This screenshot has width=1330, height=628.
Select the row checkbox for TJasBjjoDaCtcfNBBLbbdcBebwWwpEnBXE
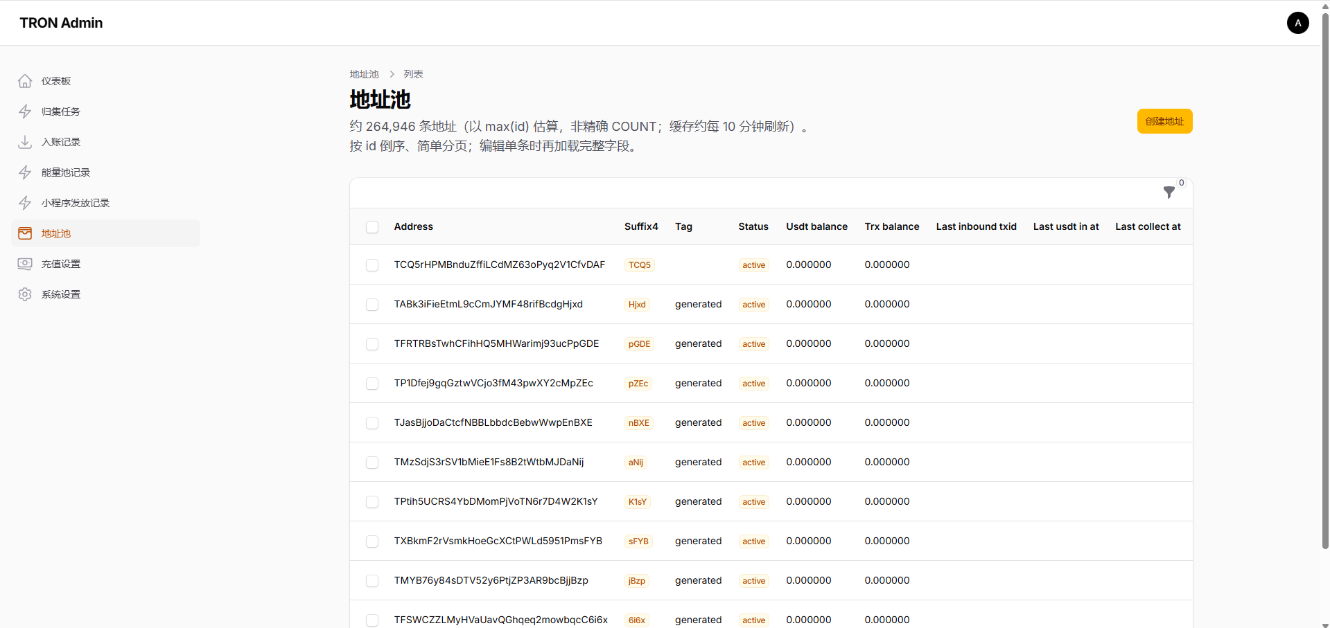click(372, 423)
